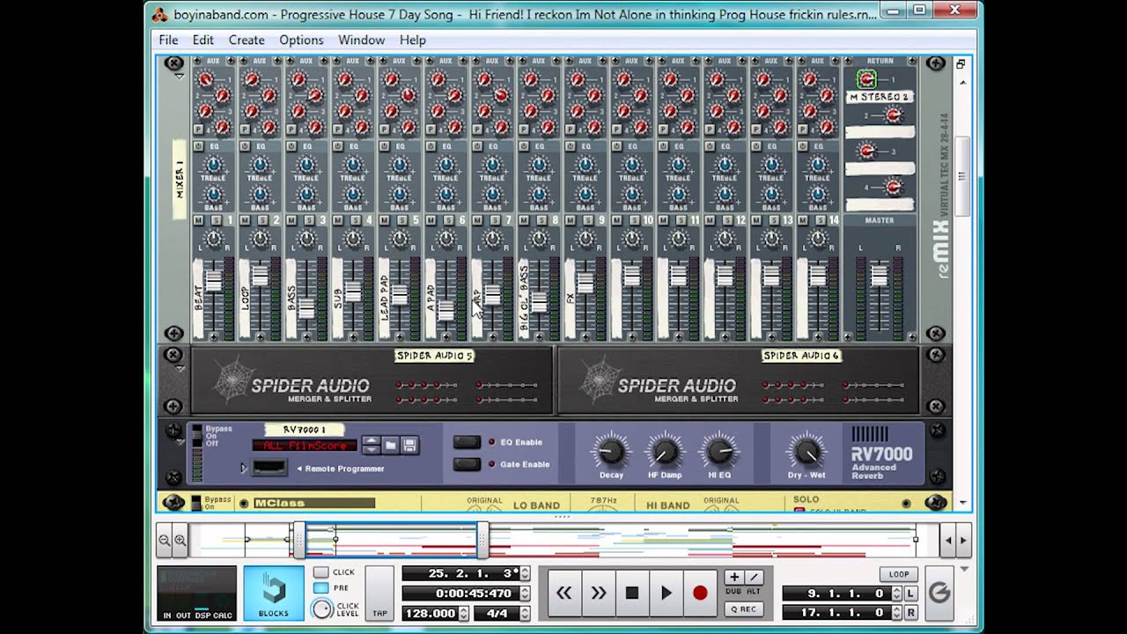The height and width of the screenshot is (634, 1127).
Task: Zoom out the song overview
Action: click(x=165, y=540)
